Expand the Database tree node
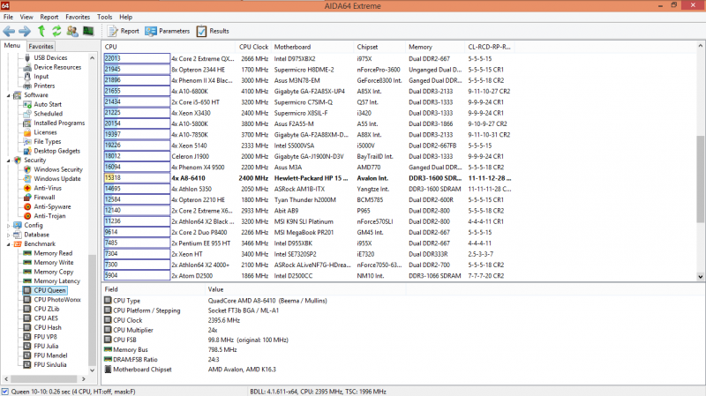The image size is (706, 396). coord(8,235)
